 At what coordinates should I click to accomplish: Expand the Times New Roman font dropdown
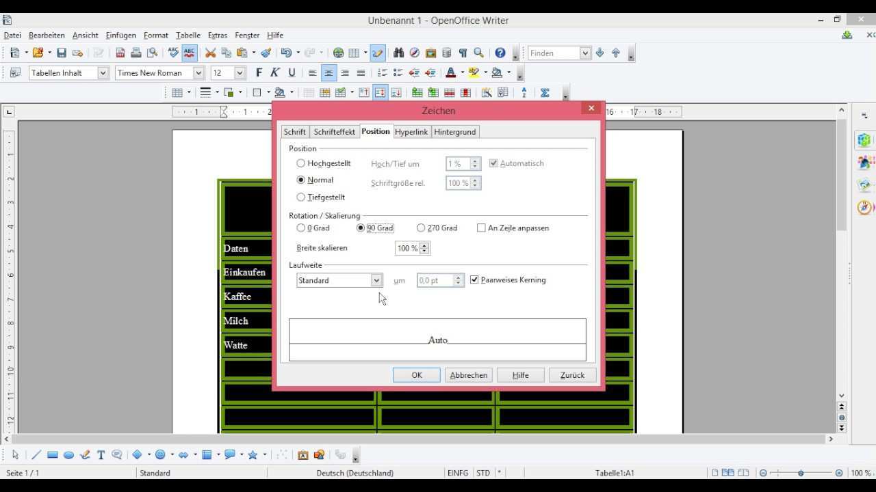[x=198, y=73]
